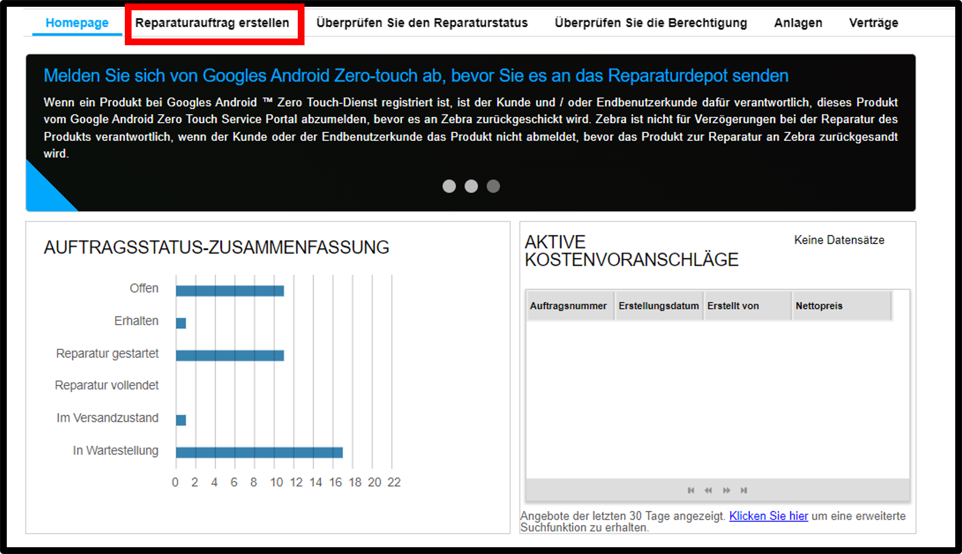Select the third banner carousel dot
Viewport: 962px width, 554px height.
[493, 186]
